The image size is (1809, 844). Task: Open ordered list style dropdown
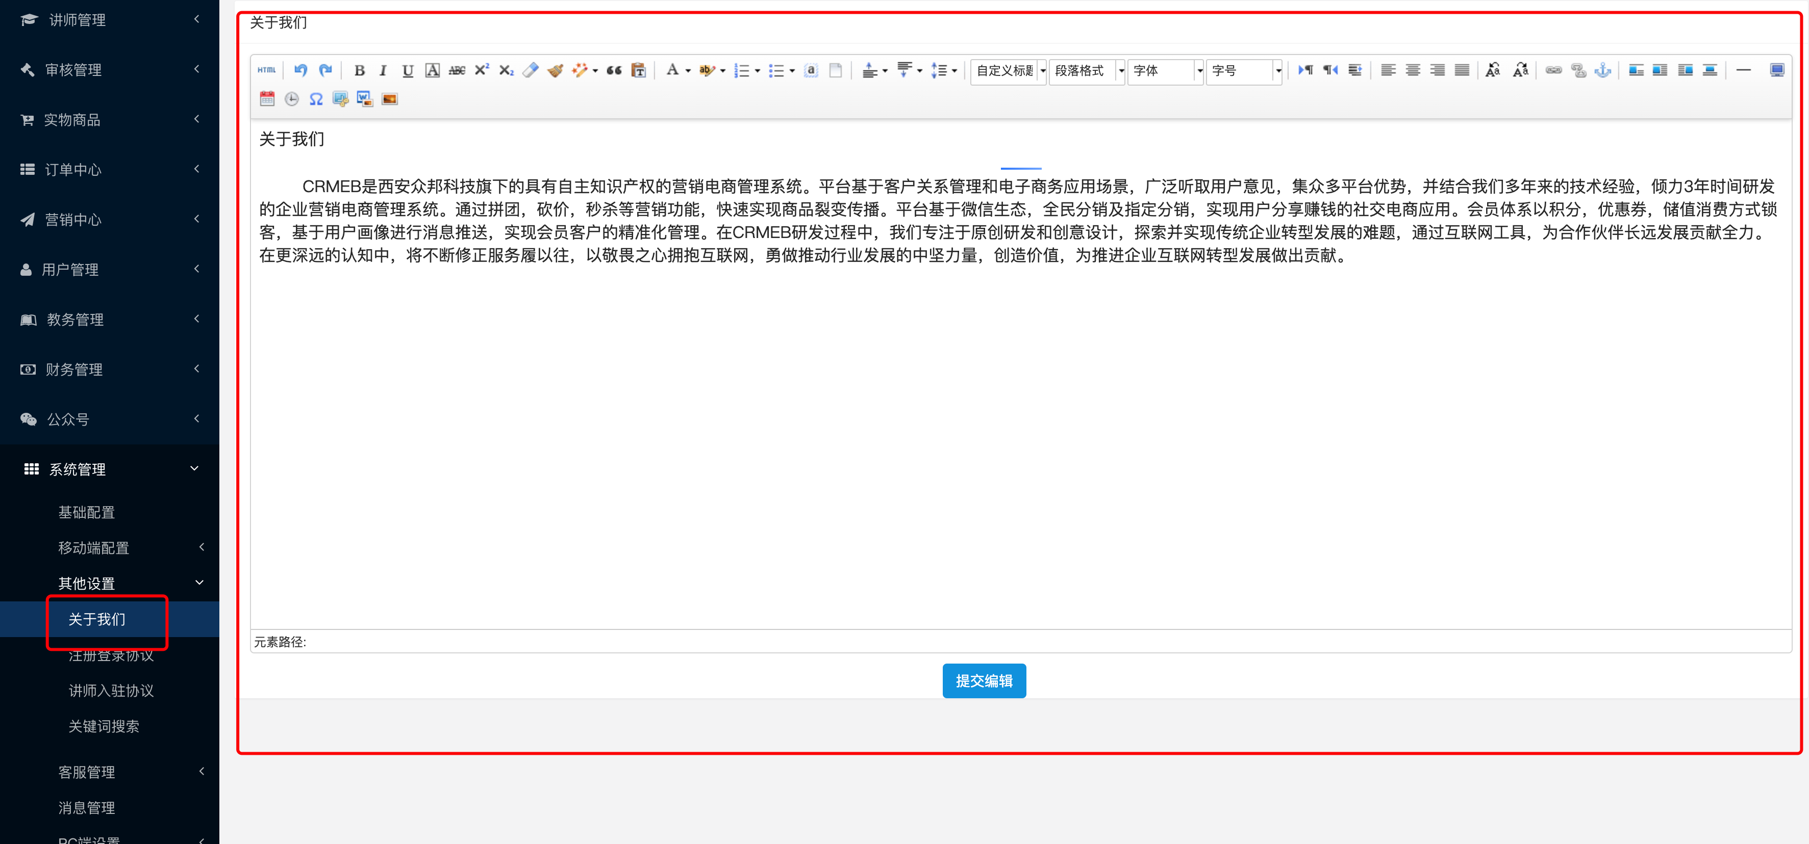tap(758, 71)
